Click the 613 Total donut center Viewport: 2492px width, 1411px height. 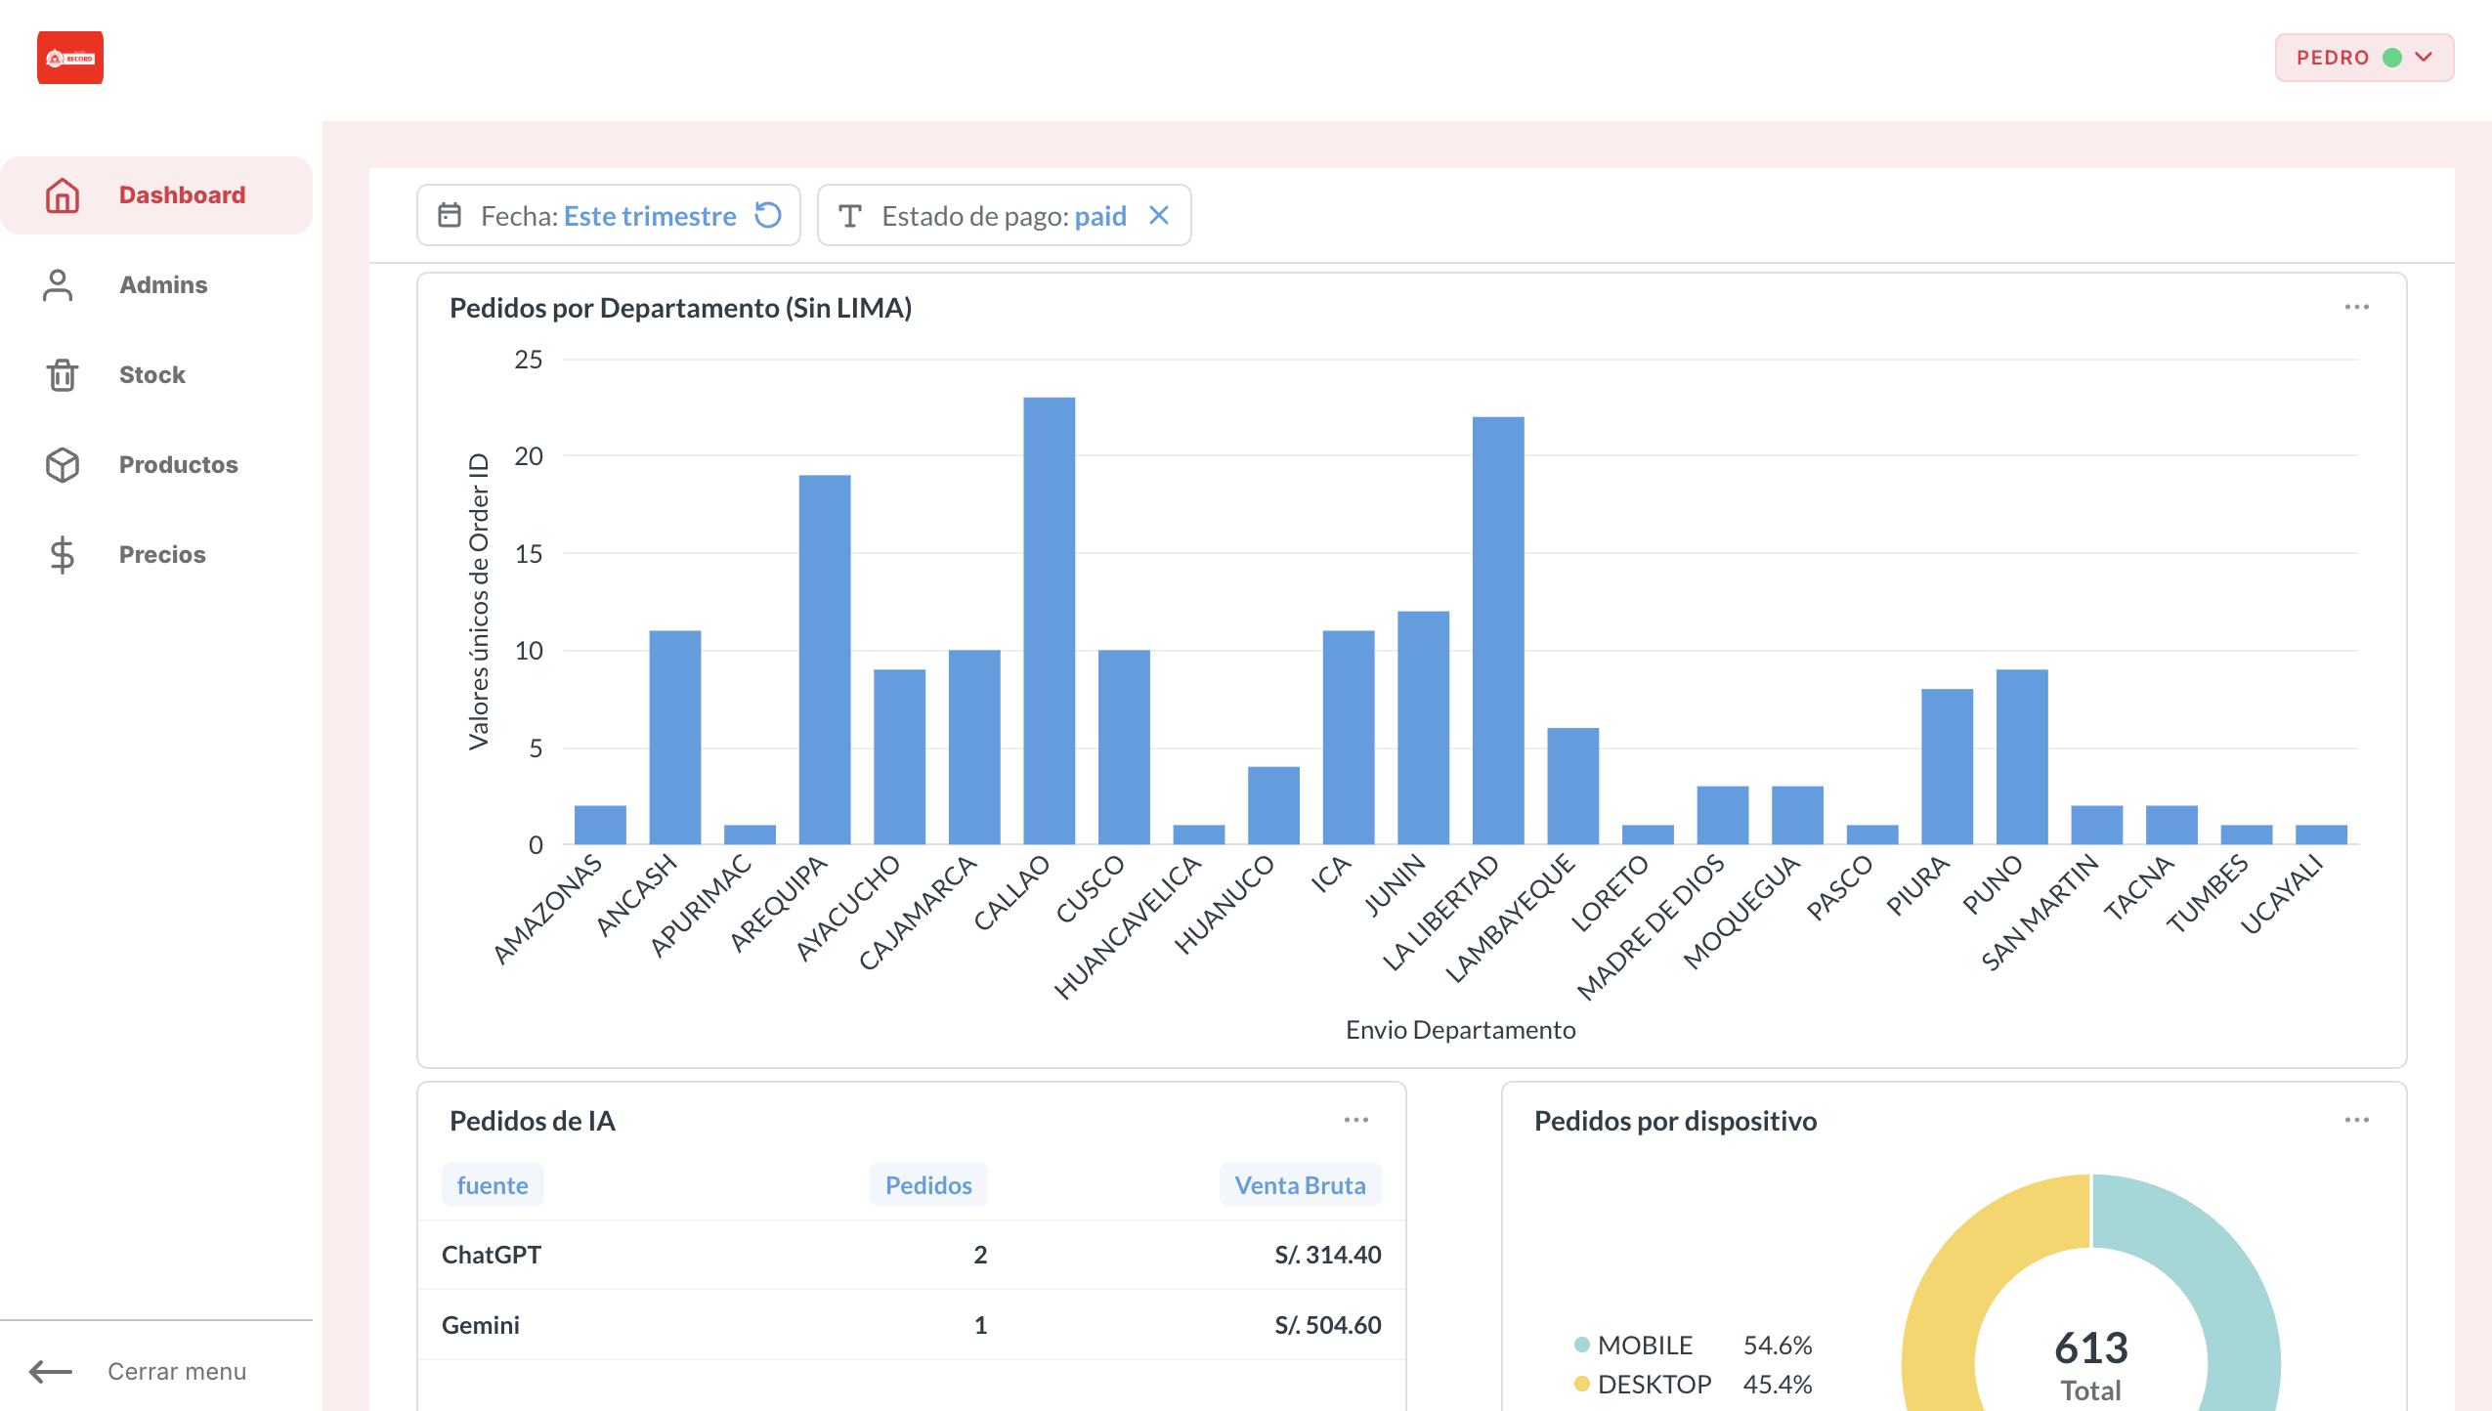tap(2091, 1366)
